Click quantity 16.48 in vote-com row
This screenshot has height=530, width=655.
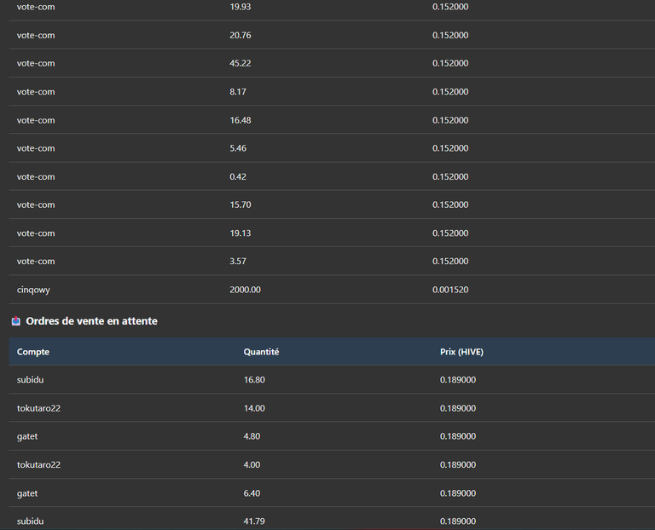(241, 120)
